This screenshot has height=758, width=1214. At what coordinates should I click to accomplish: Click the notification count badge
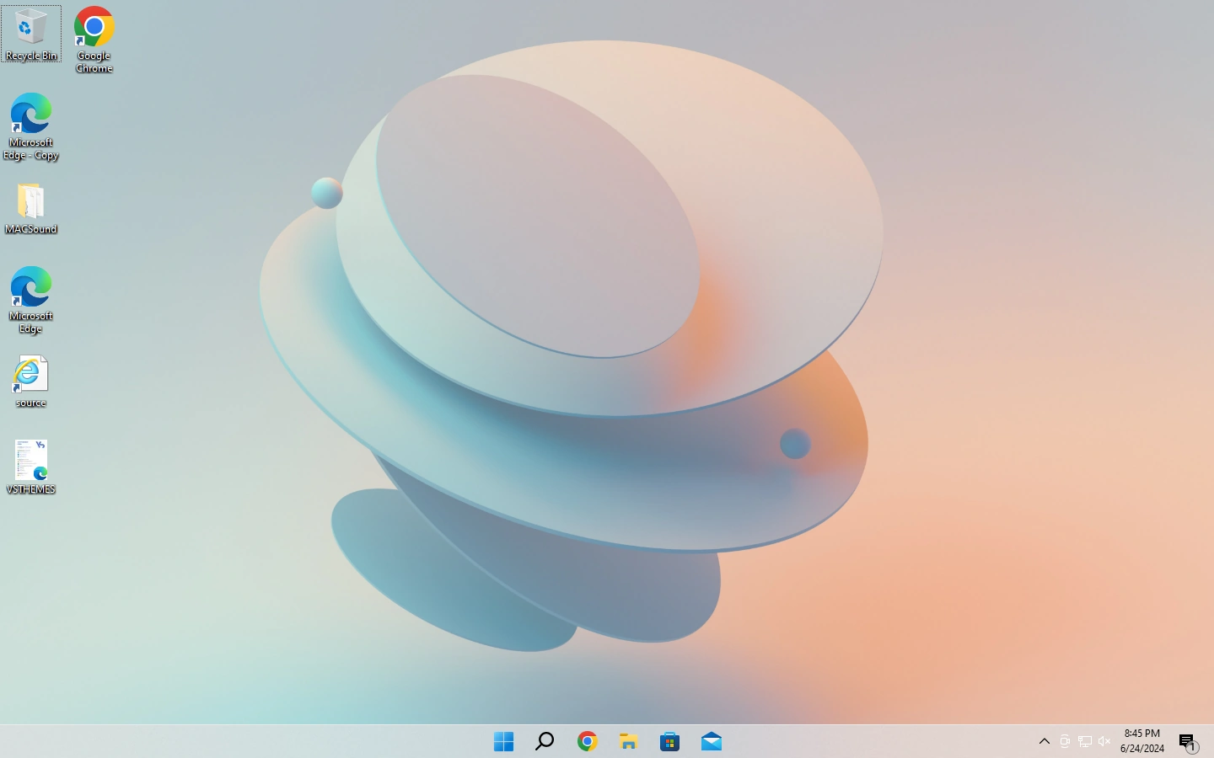pyautogui.click(x=1194, y=749)
